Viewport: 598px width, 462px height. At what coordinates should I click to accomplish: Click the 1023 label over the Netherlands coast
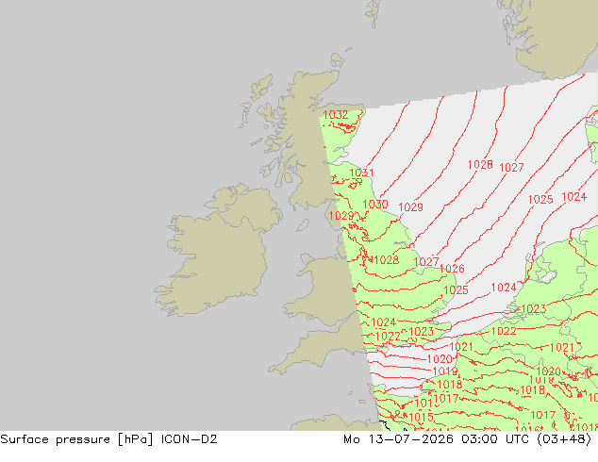tap(533, 308)
